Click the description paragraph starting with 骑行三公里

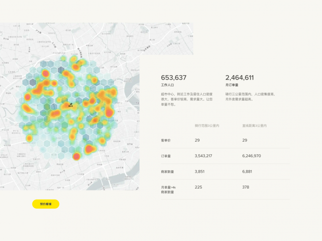coord(251,97)
